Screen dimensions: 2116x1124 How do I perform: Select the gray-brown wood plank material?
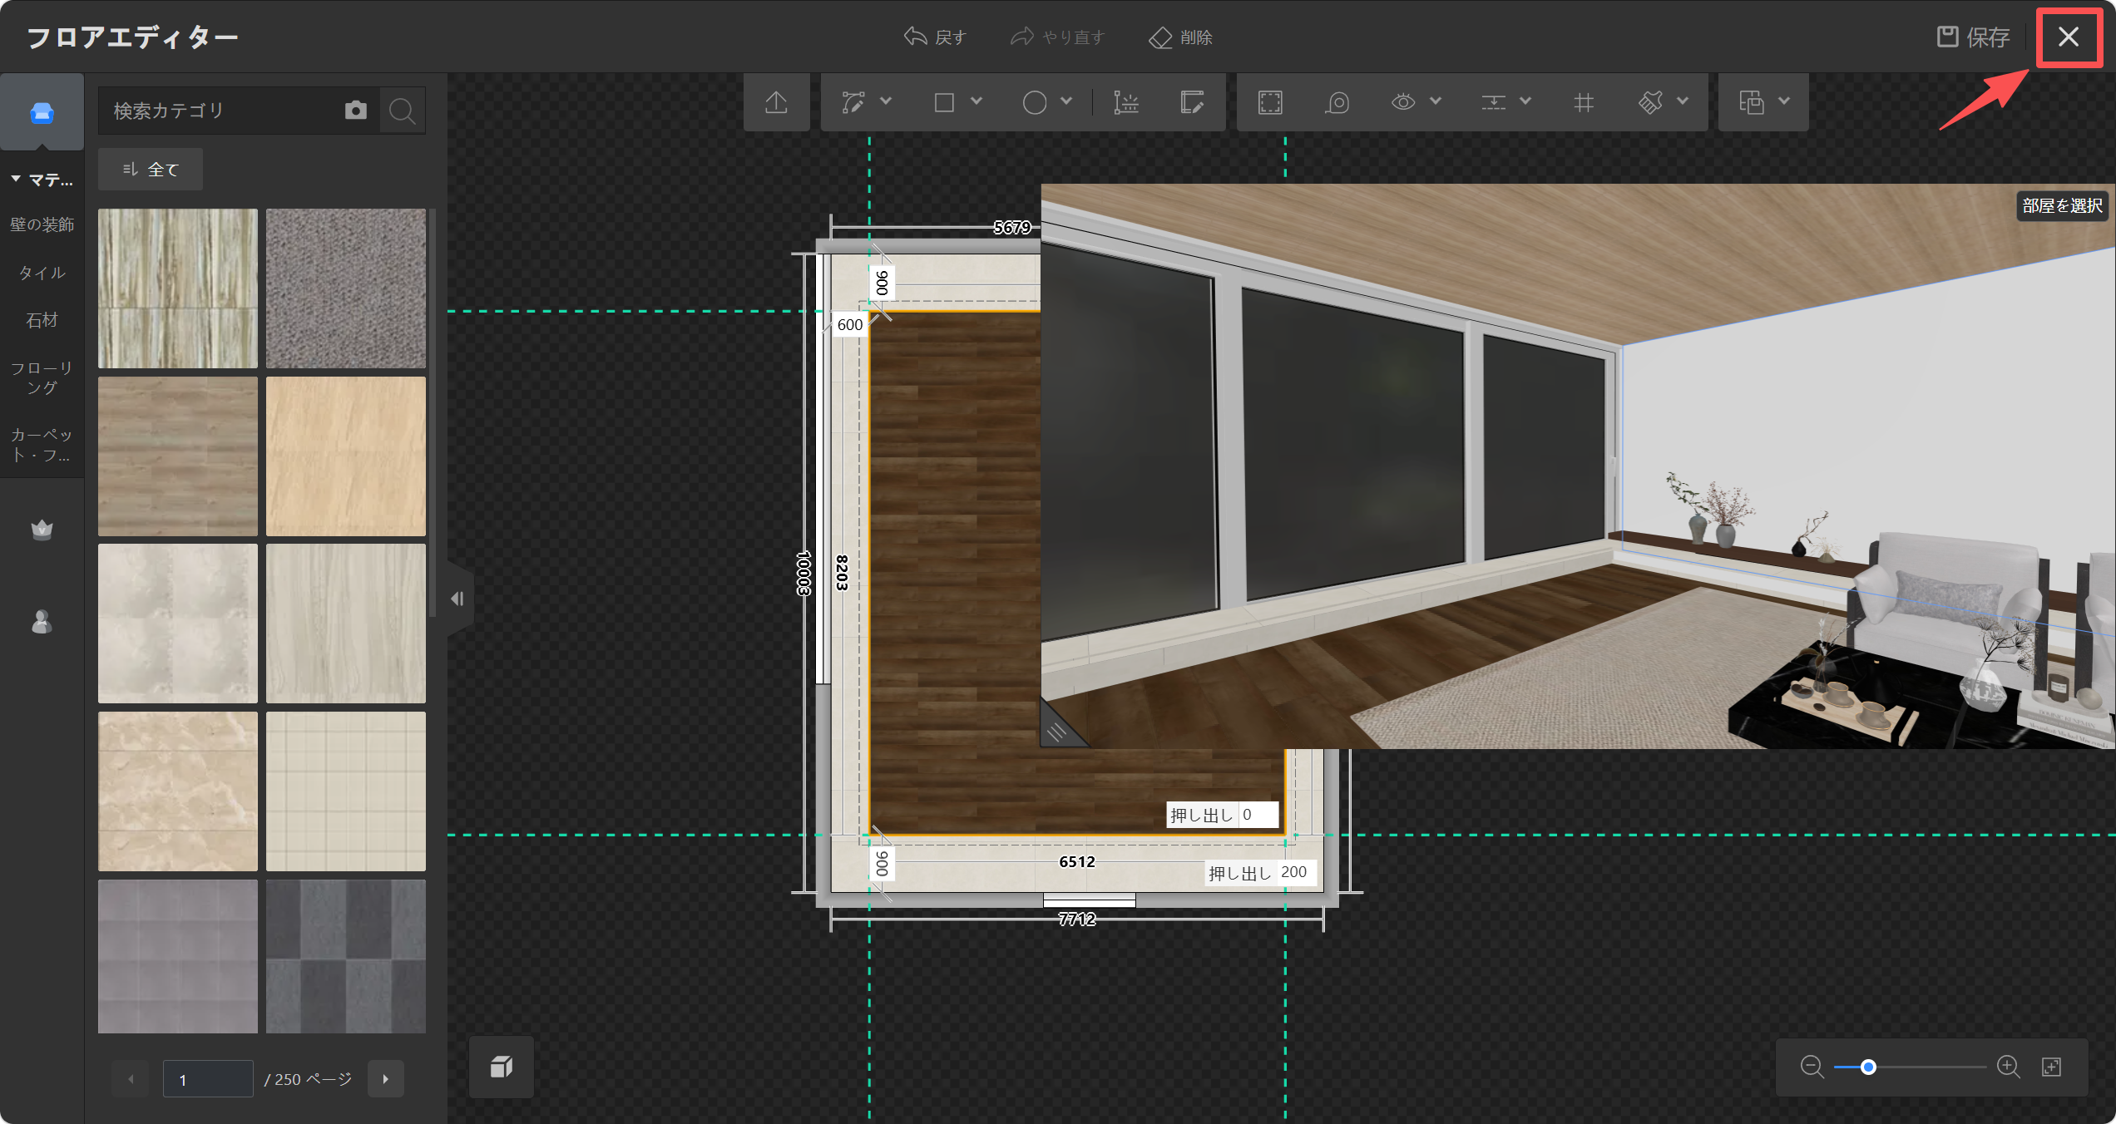178,456
